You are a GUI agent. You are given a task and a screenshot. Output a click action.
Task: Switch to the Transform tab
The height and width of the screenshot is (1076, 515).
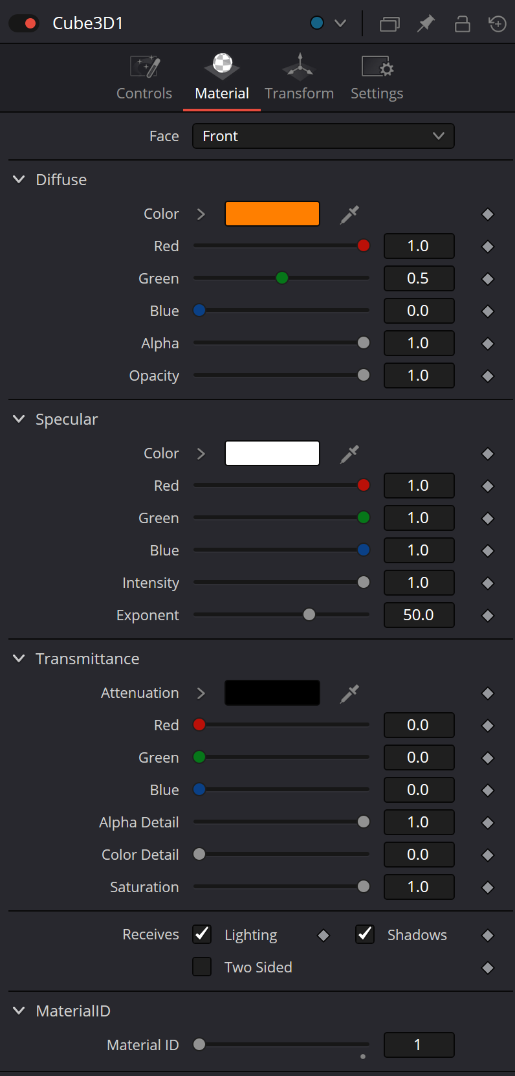(x=300, y=78)
